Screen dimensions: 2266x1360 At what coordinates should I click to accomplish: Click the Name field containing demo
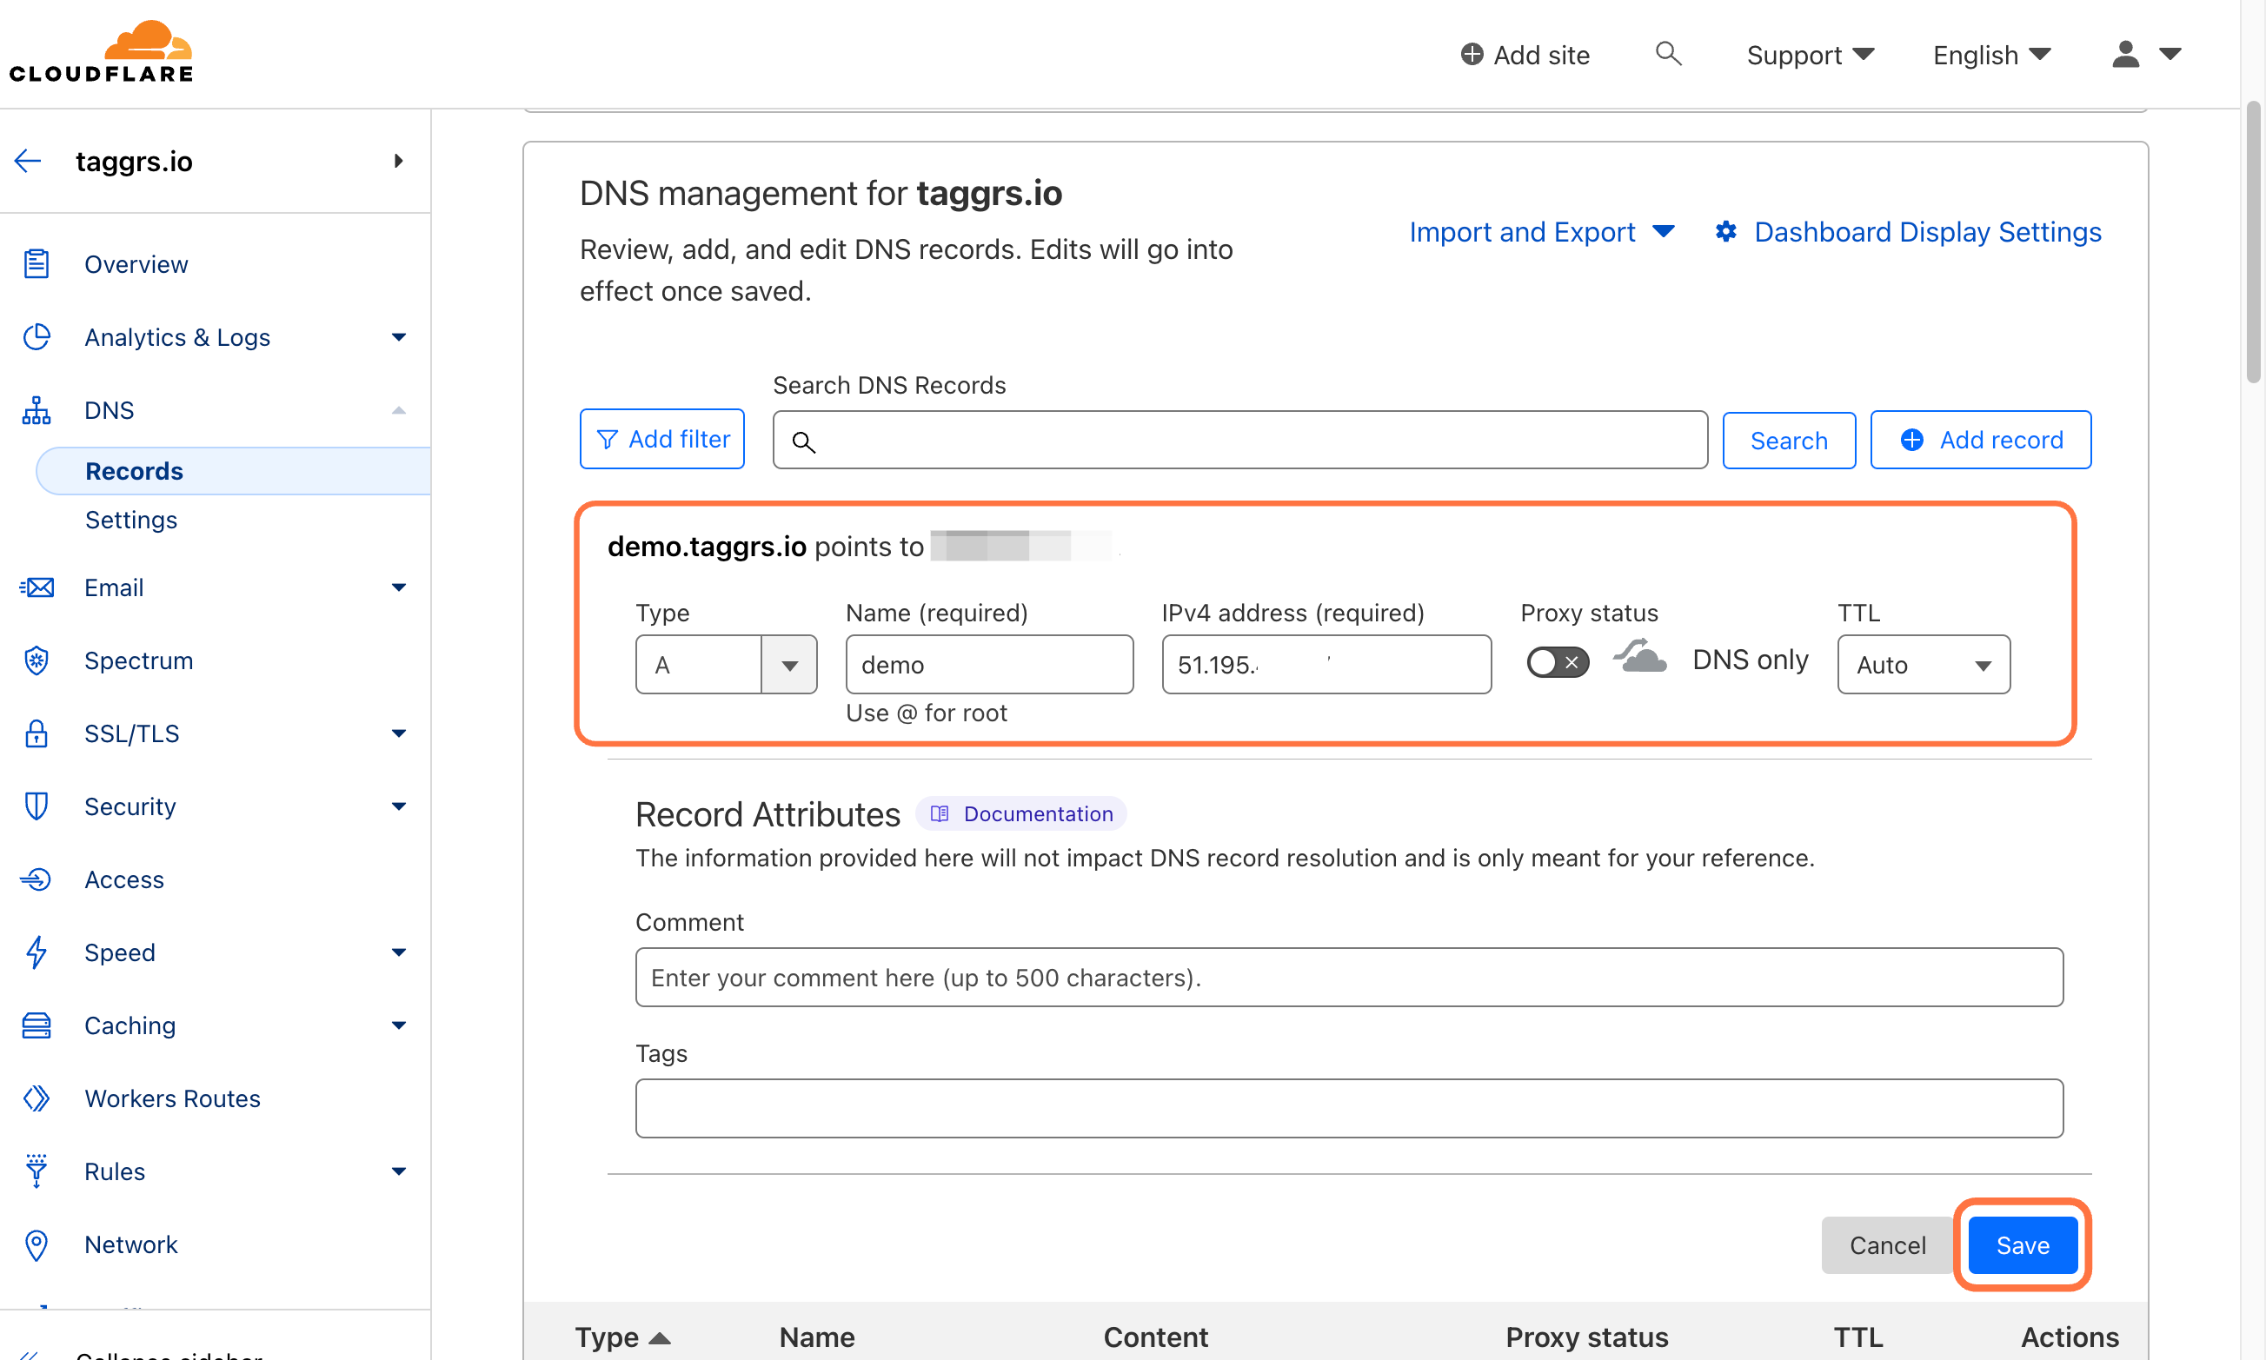click(989, 665)
